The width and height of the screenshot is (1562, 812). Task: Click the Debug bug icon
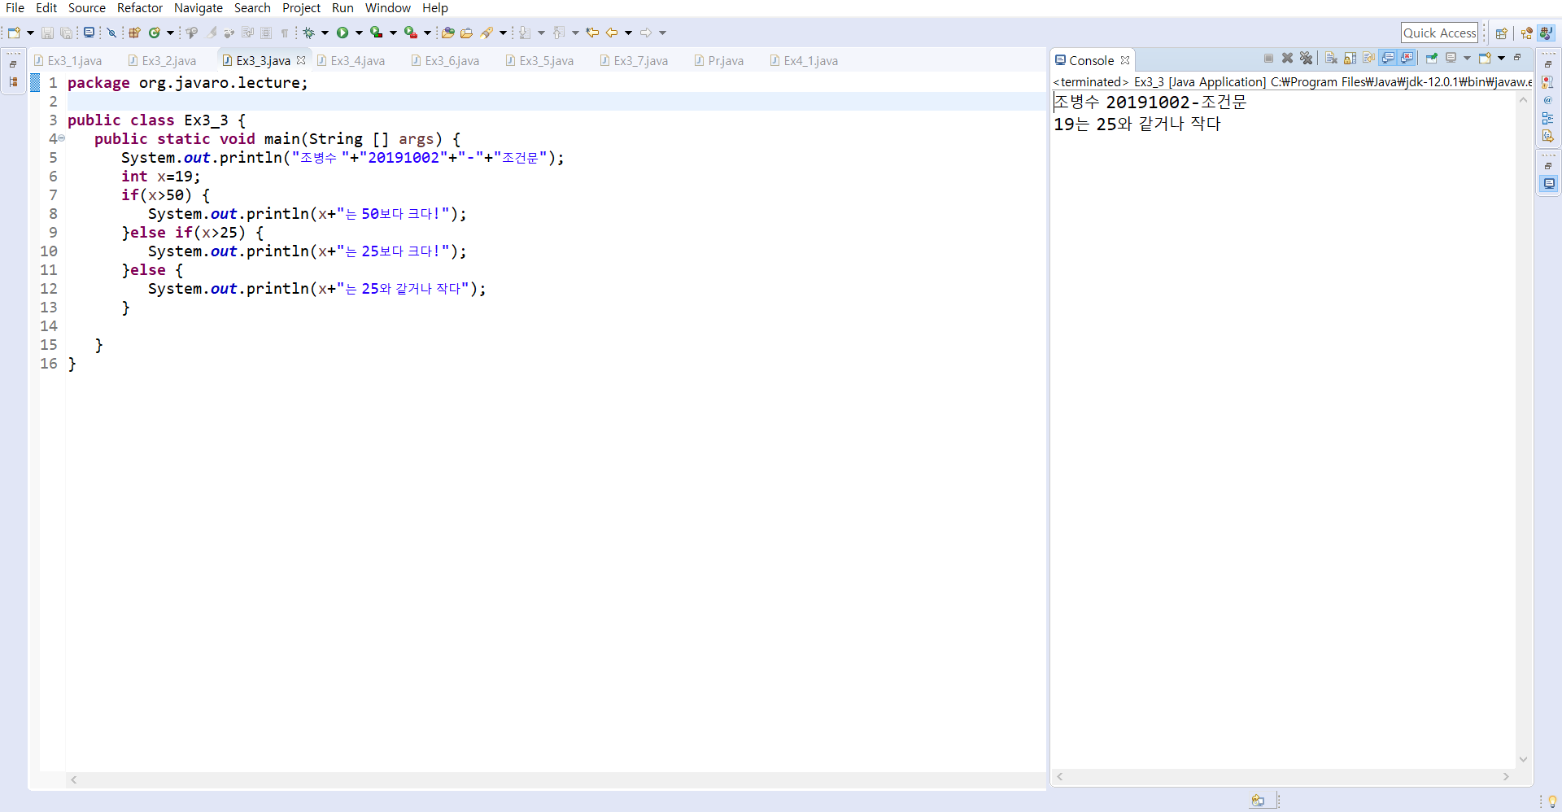308,33
